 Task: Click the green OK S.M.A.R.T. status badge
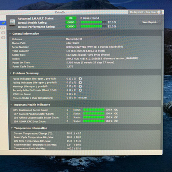click(x=71, y=18)
